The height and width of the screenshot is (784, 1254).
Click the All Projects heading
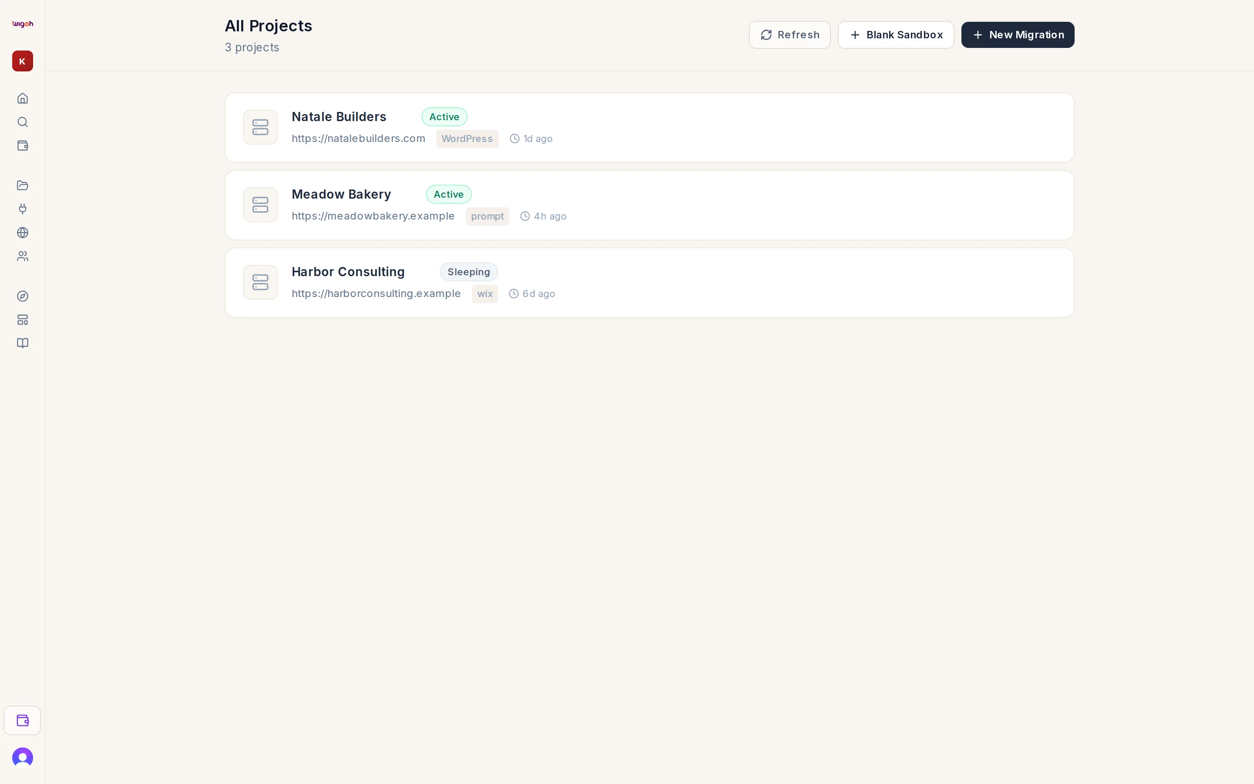tap(268, 26)
